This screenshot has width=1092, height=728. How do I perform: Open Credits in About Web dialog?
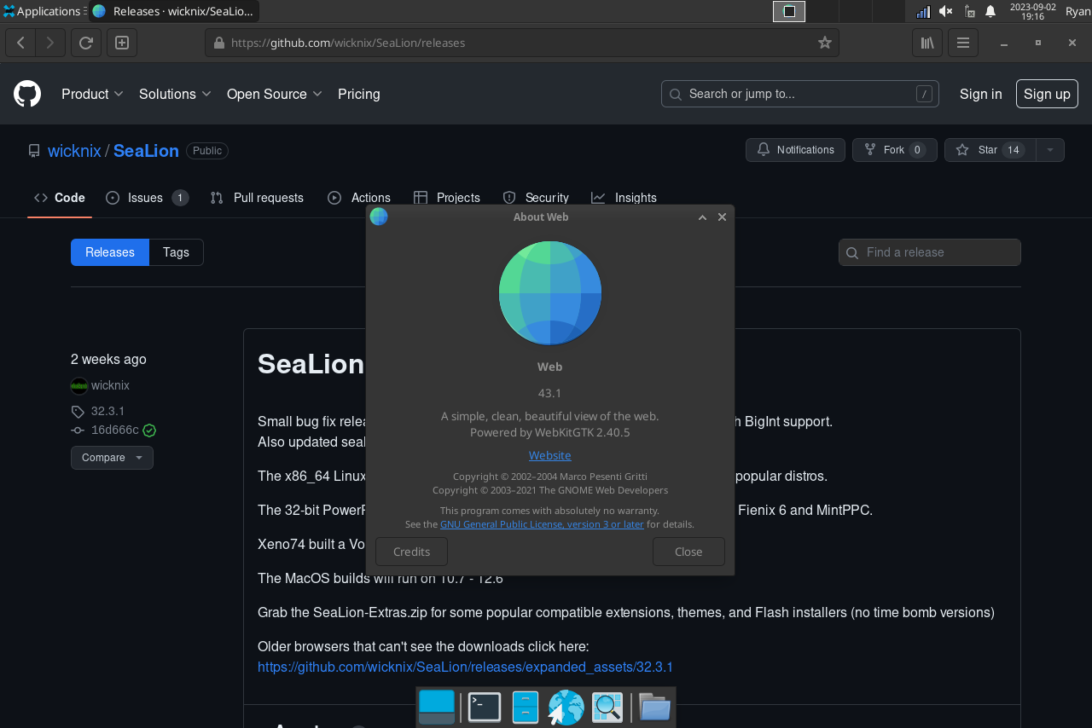tap(411, 552)
